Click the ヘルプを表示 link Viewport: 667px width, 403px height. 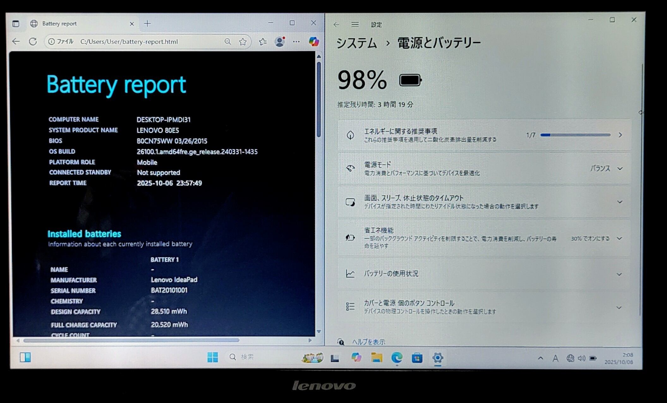368,342
